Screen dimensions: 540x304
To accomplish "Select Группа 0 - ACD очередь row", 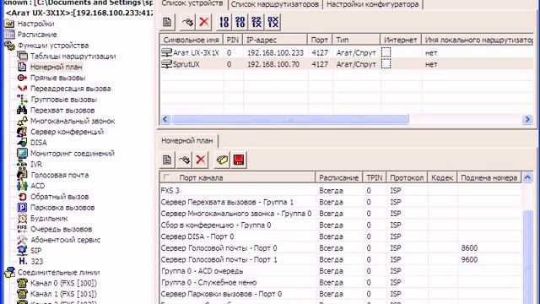I will point(341,271).
